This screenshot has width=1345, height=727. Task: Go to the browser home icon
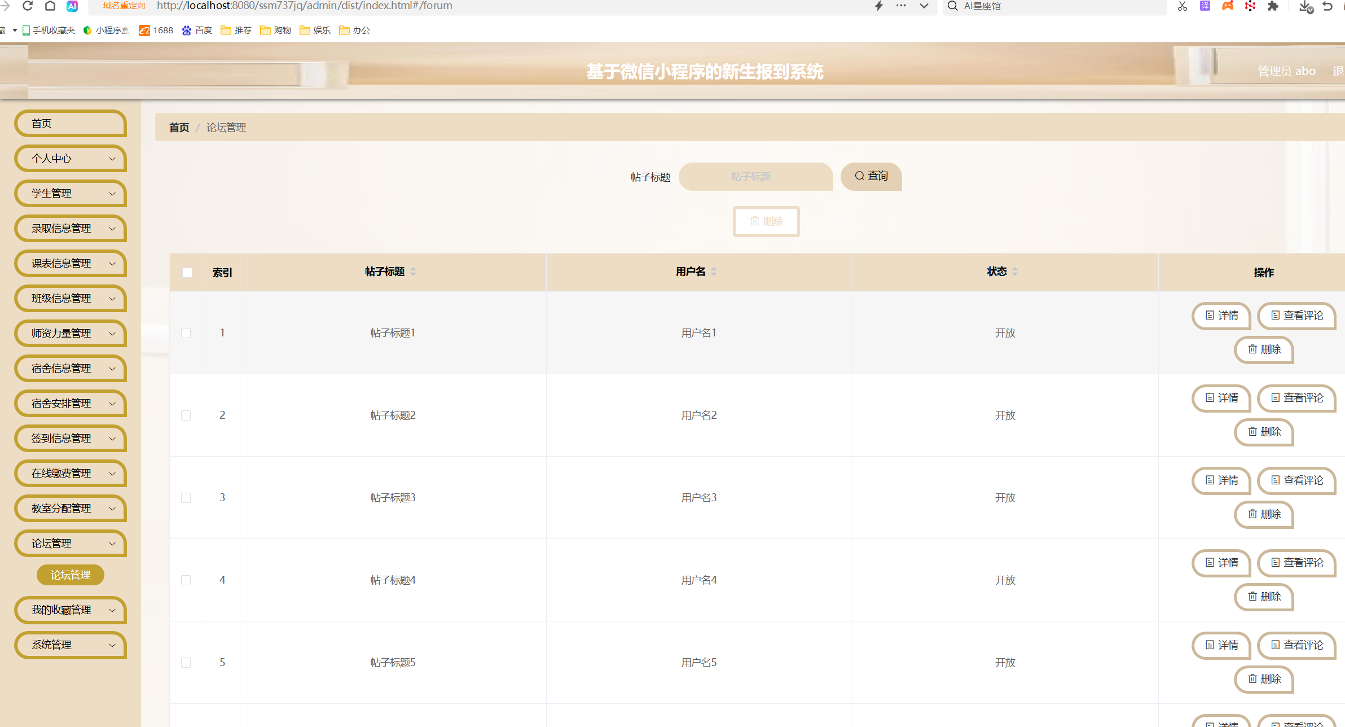tap(50, 6)
